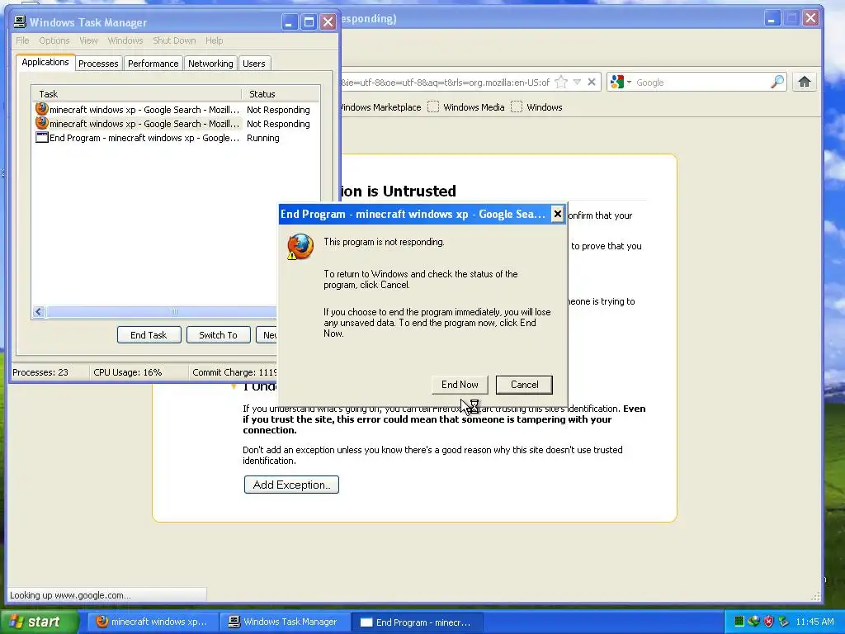The width and height of the screenshot is (845, 634).
Task: Click the Task Manager horizontal scrollbar thumb
Action: pyautogui.click(x=162, y=311)
